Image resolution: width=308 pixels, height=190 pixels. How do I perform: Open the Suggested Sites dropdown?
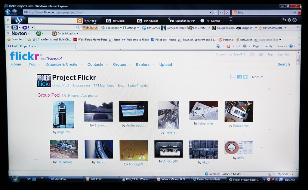268,40
